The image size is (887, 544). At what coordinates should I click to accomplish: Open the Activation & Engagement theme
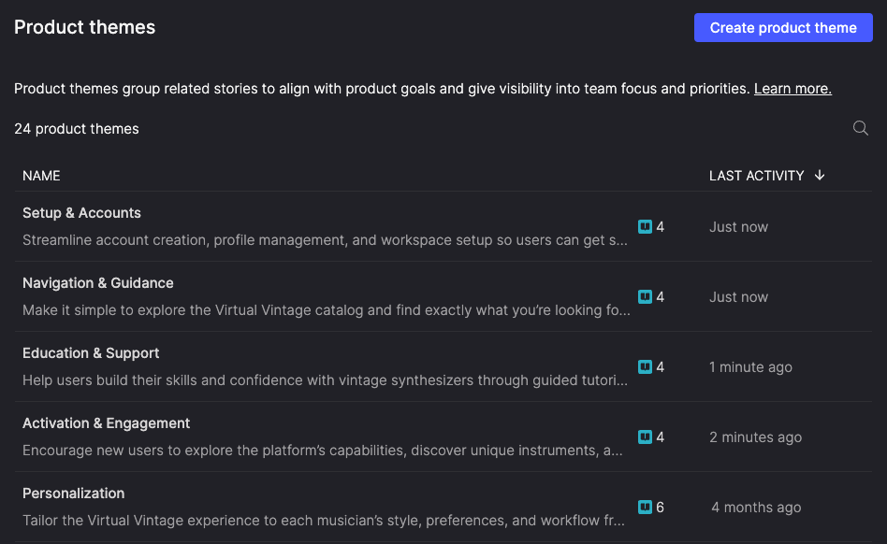click(x=106, y=423)
